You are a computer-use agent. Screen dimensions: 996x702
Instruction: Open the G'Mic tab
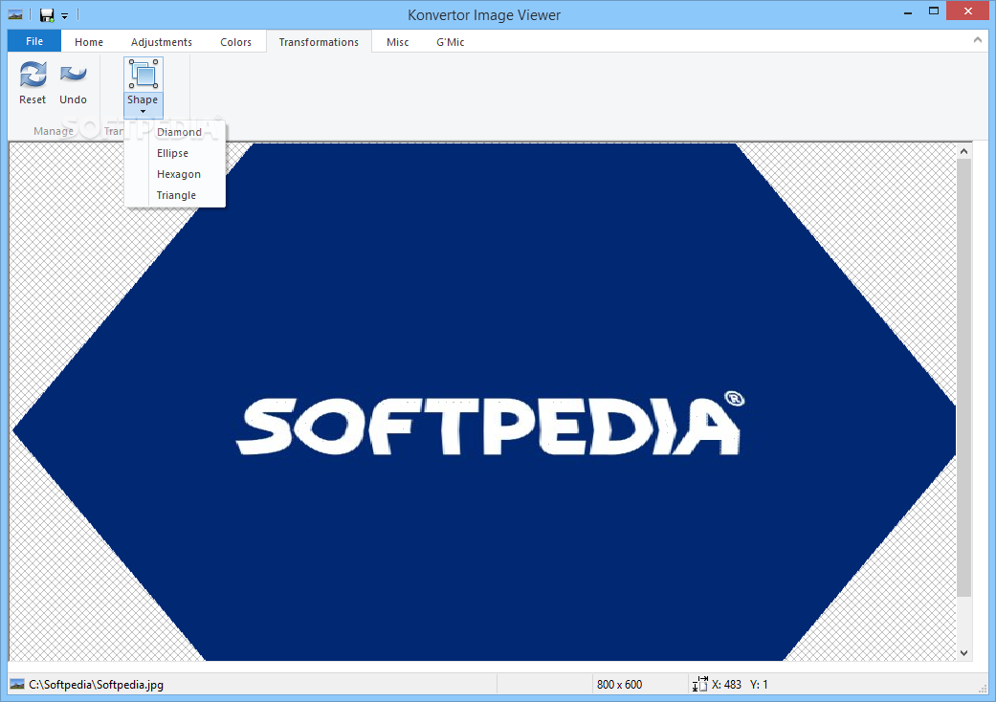451,42
